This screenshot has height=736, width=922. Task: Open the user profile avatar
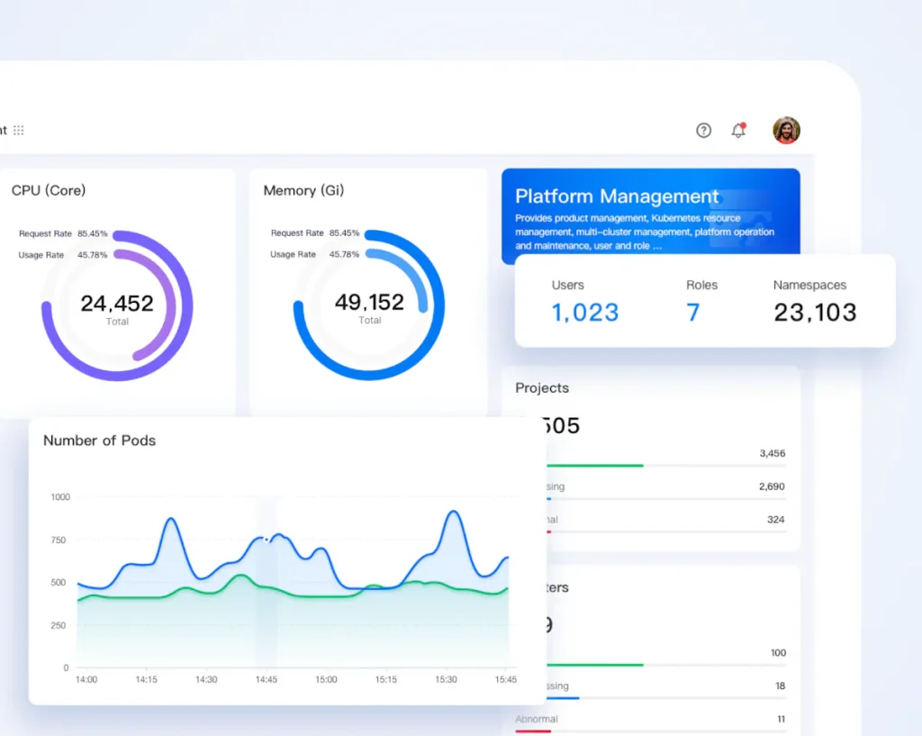(786, 131)
